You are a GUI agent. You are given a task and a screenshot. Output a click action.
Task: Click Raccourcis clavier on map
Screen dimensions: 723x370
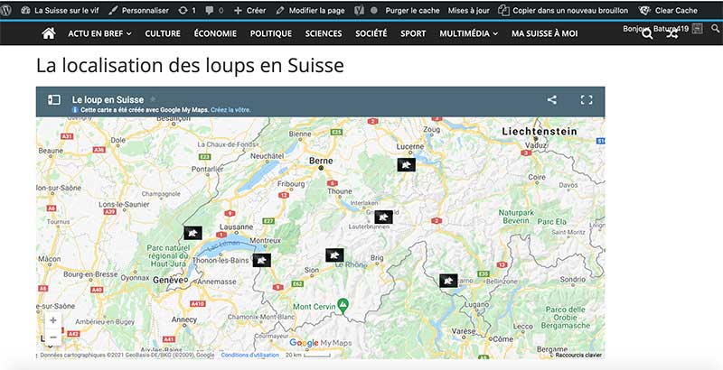click(578, 356)
